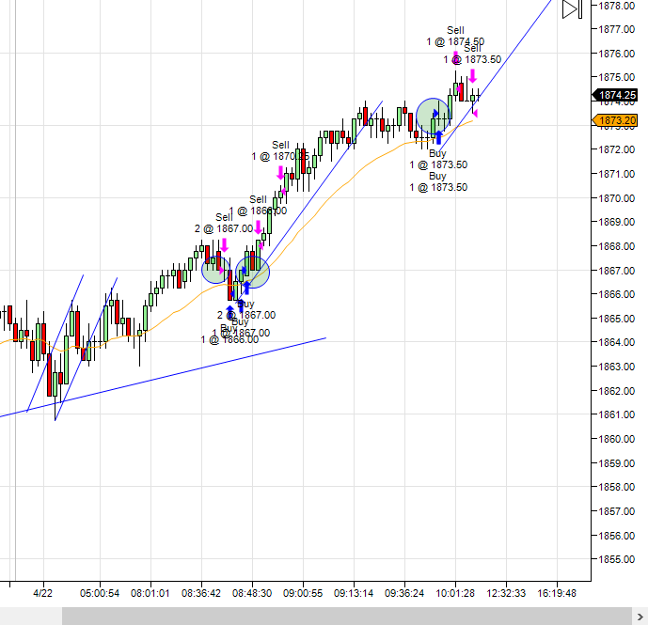
Task: Click the Sell 1 @ 1874.50 label
Action: click(455, 36)
